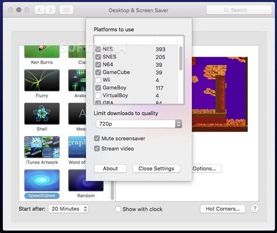Click the screen saver list scrollbar
Image resolution: width=277 pixels, height=233 pixels.
[112, 190]
